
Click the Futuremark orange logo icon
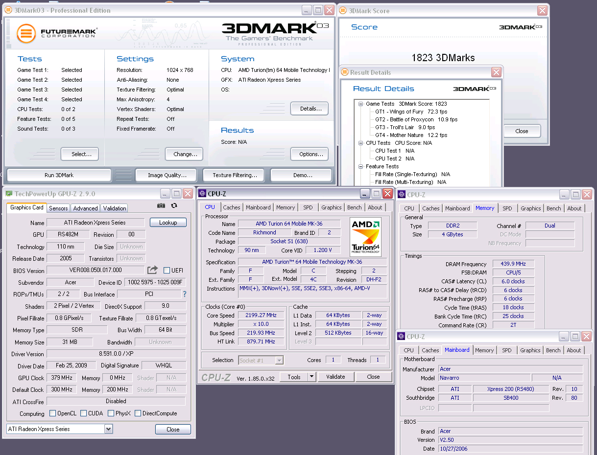[x=26, y=33]
